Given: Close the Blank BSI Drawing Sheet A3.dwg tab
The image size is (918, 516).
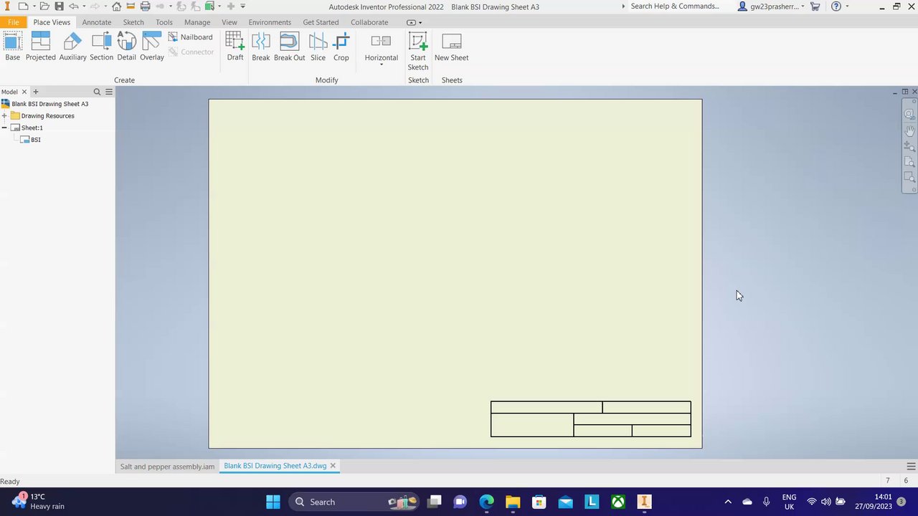Looking at the screenshot, I should pyautogui.click(x=333, y=466).
